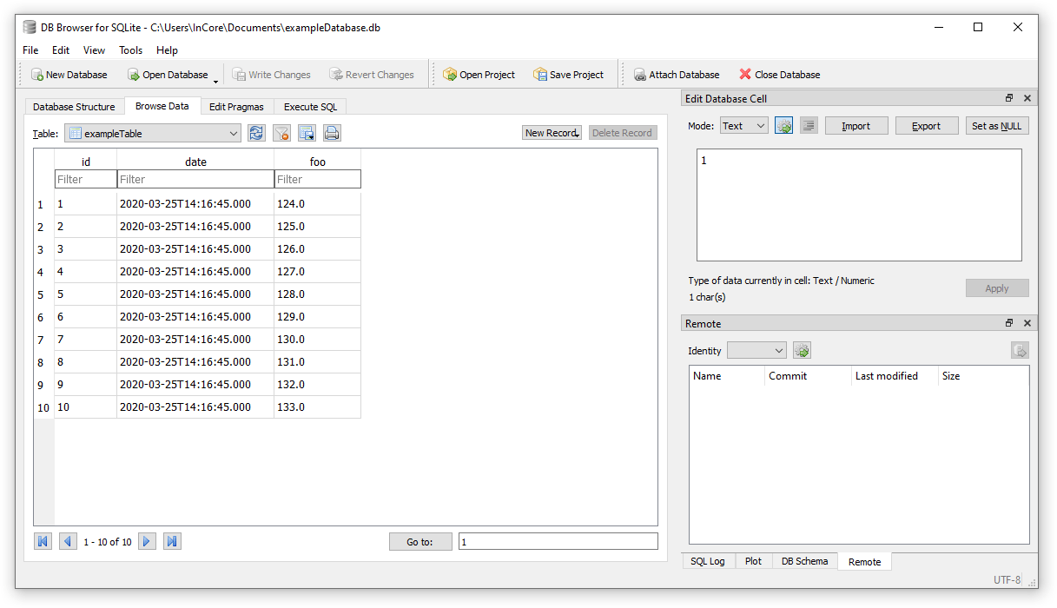Click the Write Changes toolbar button

pos(271,75)
